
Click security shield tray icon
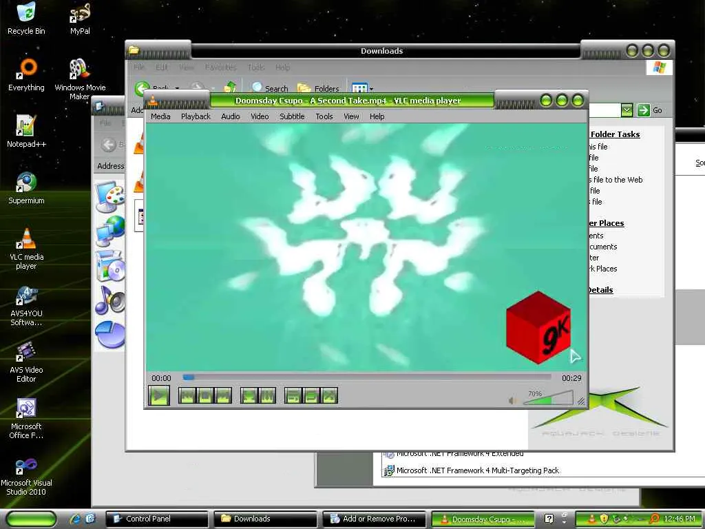(x=604, y=519)
